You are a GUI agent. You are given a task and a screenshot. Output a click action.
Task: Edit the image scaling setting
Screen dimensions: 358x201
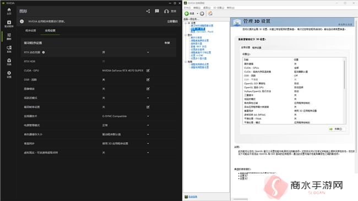click(148, 89)
